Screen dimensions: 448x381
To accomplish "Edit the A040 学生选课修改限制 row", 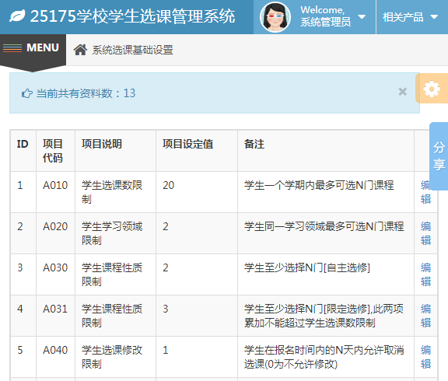I will (425, 357).
